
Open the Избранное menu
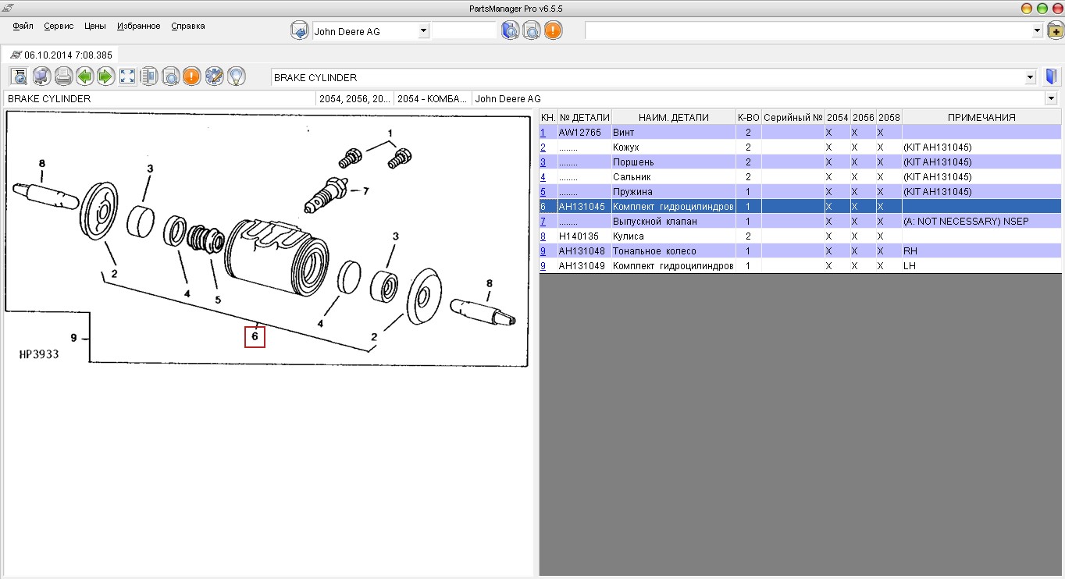tap(139, 26)
